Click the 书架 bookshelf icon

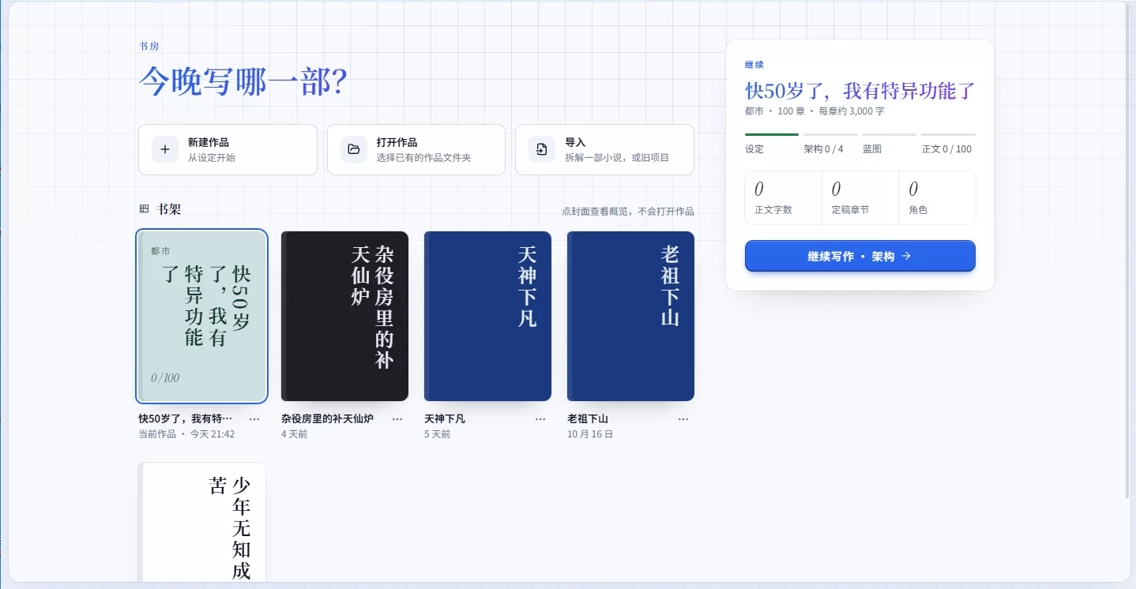[144, 209]
